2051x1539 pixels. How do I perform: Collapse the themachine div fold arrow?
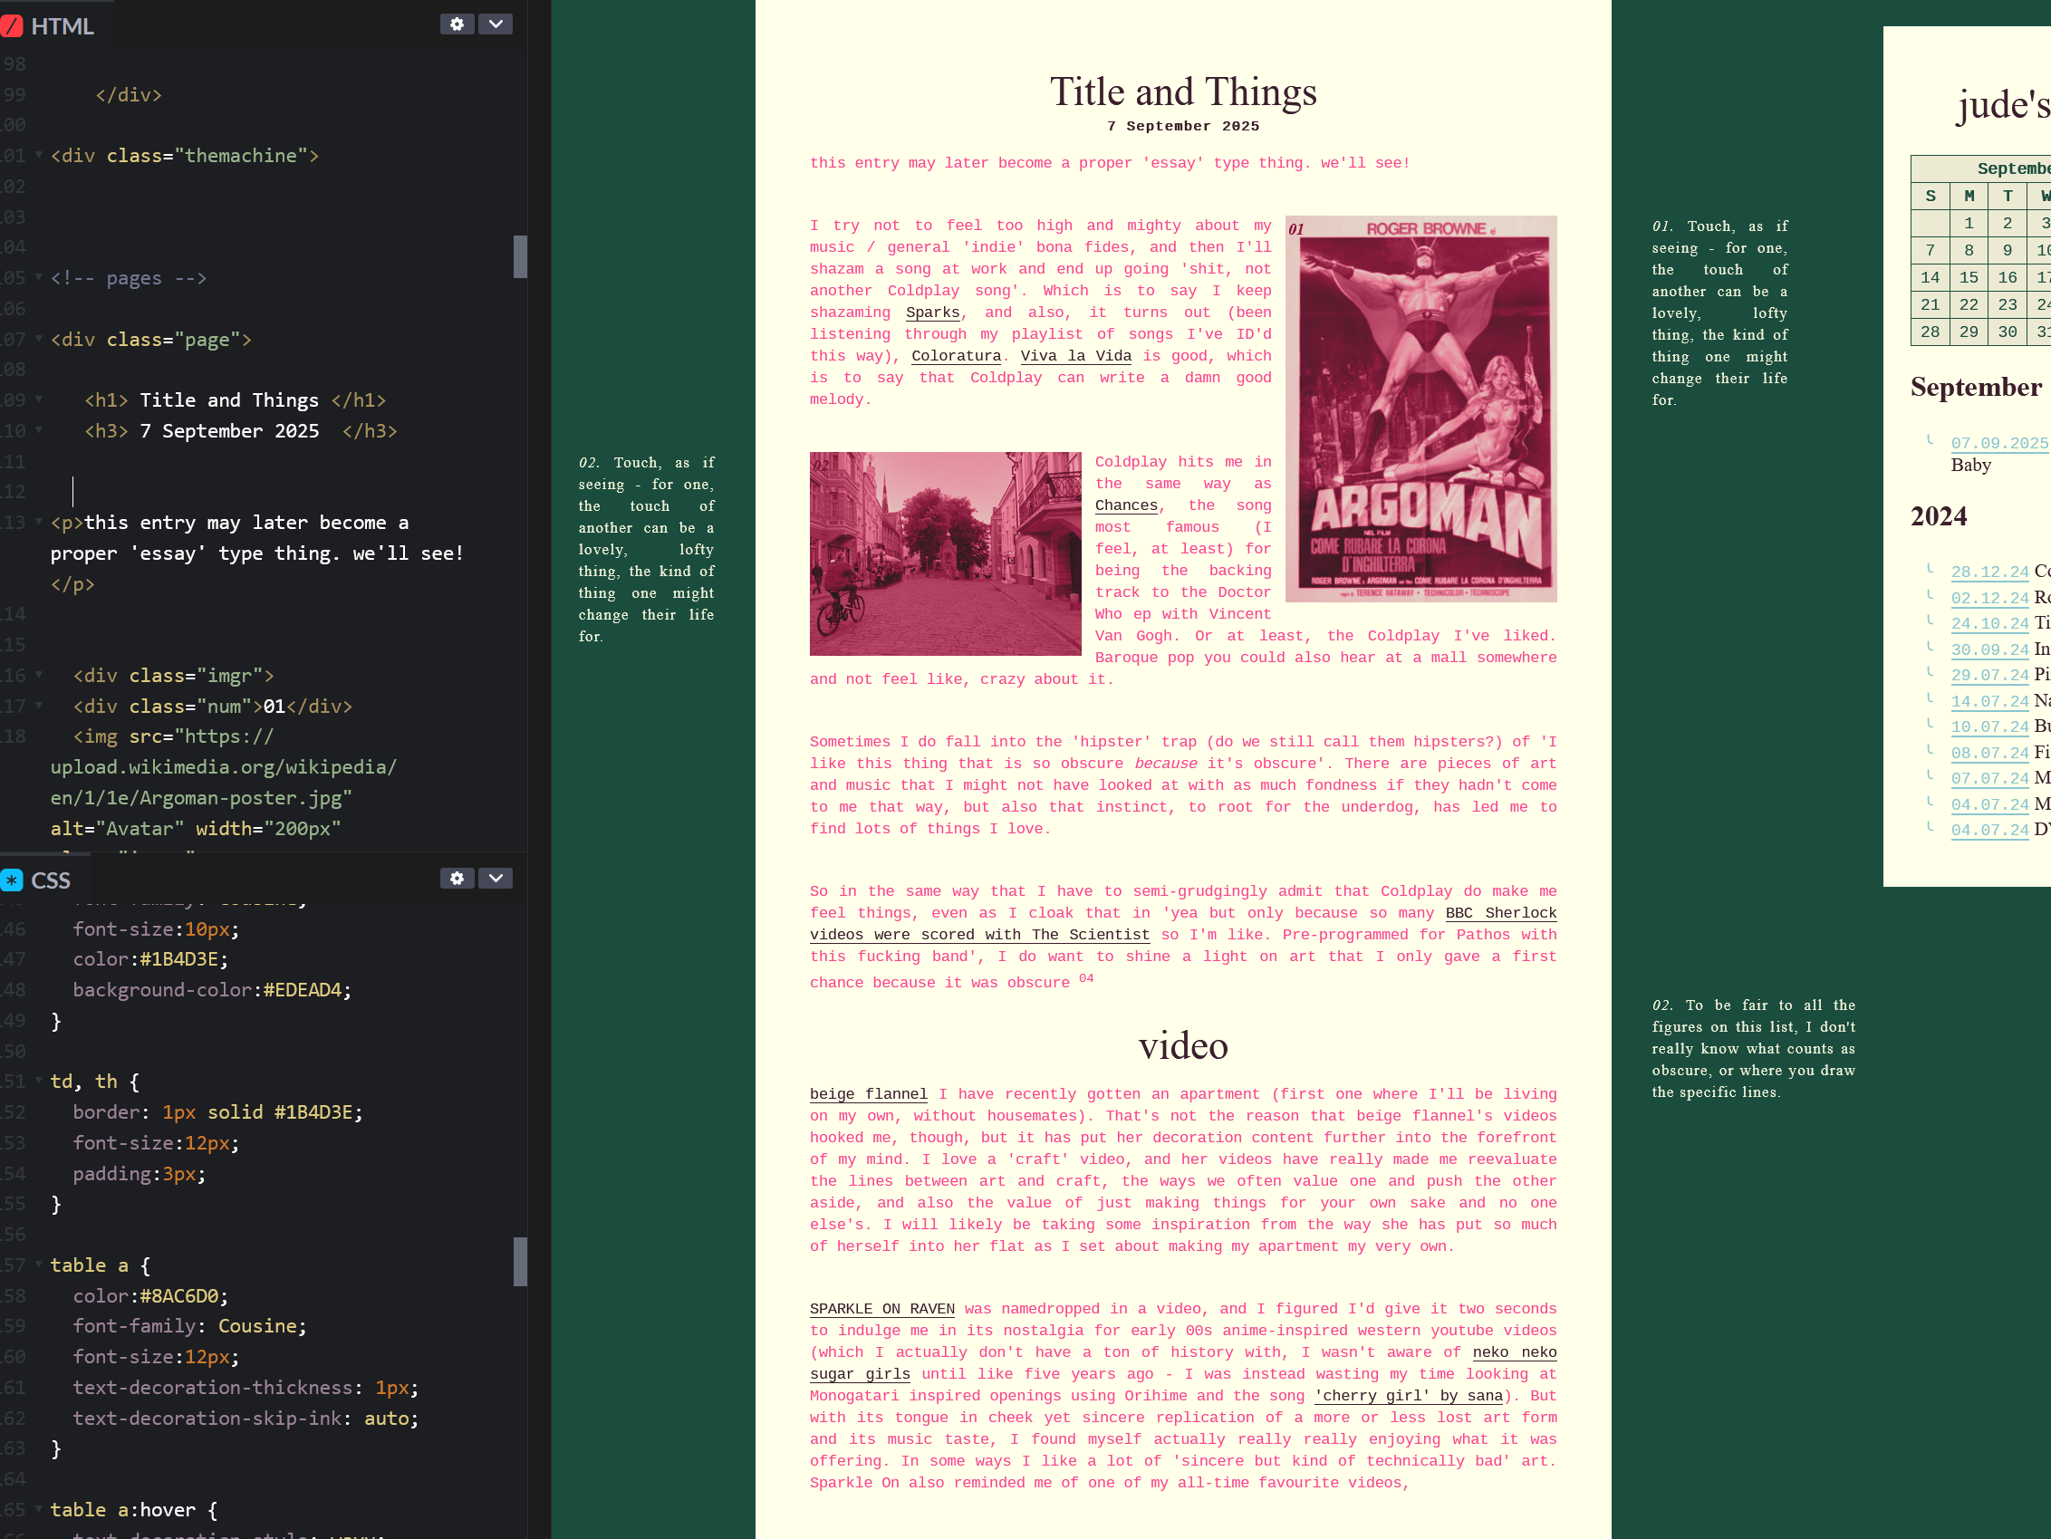39,155
